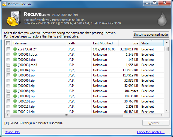Screen dimensions: 173x137
Task: Click green status dot of [000009].zip
Action: (15, 96)
